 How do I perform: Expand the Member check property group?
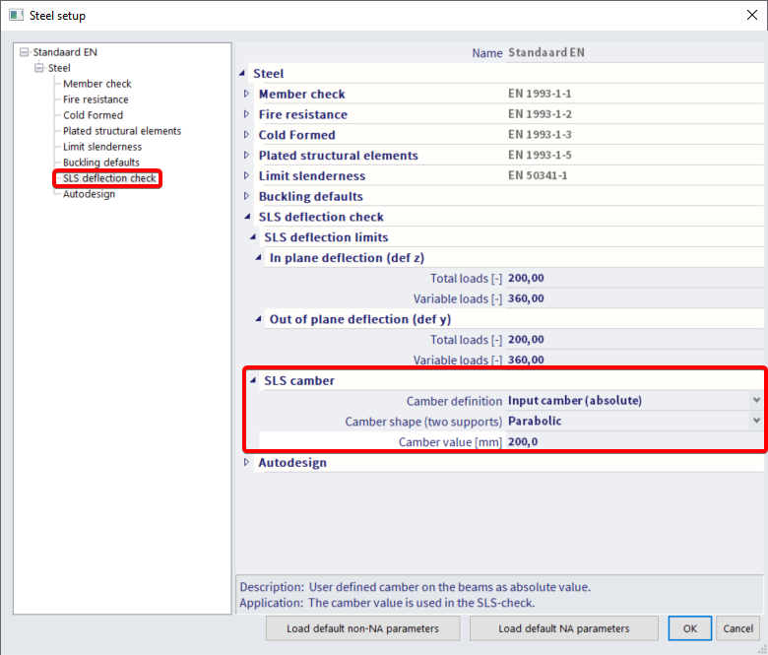tap(247, 95)
